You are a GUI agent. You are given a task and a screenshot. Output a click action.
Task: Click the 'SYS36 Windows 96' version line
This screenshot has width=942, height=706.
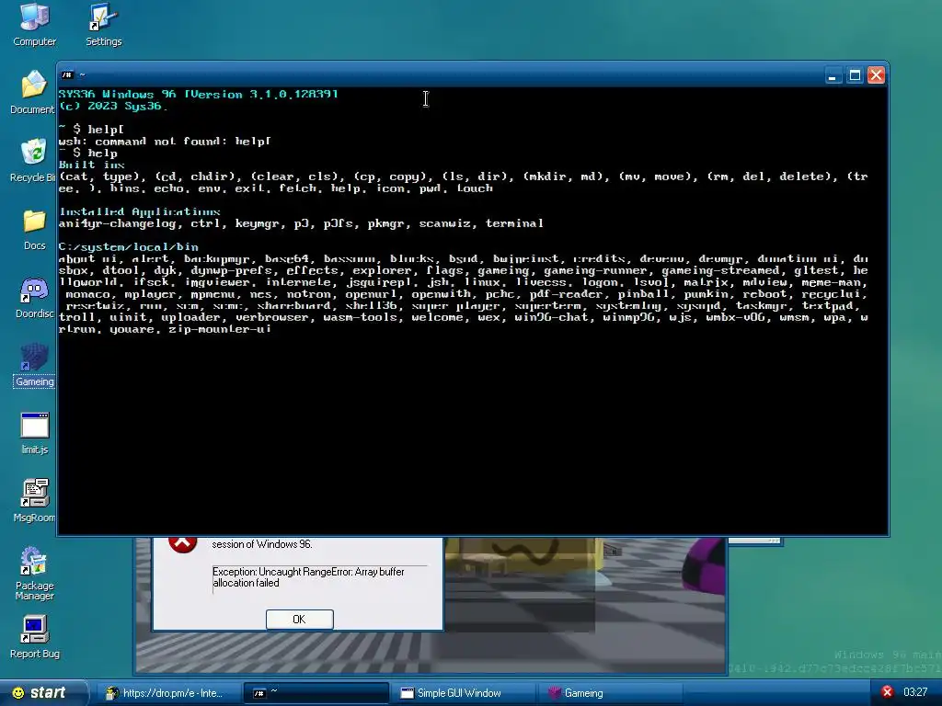point(199,95)
